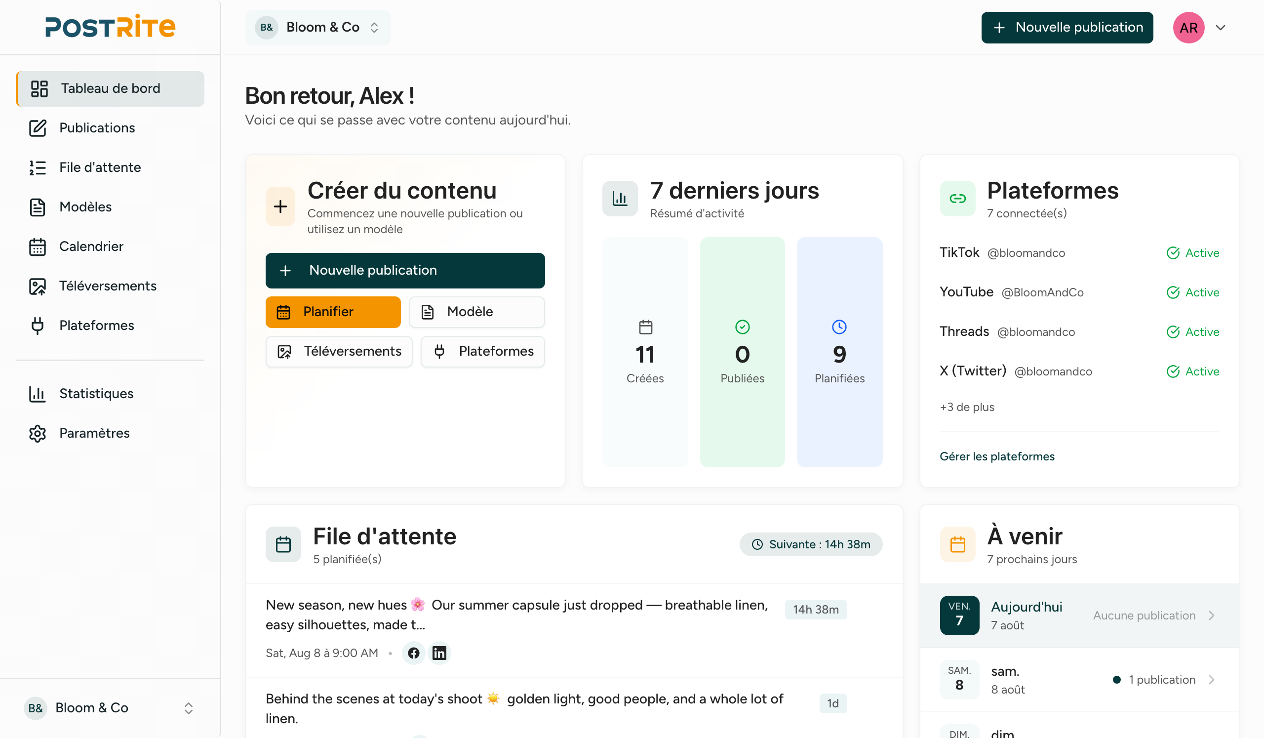The width and height of the screenshot is (1264, 738).
Task: Open the 'New season, new hues' queued post
Action: point(574,630)
